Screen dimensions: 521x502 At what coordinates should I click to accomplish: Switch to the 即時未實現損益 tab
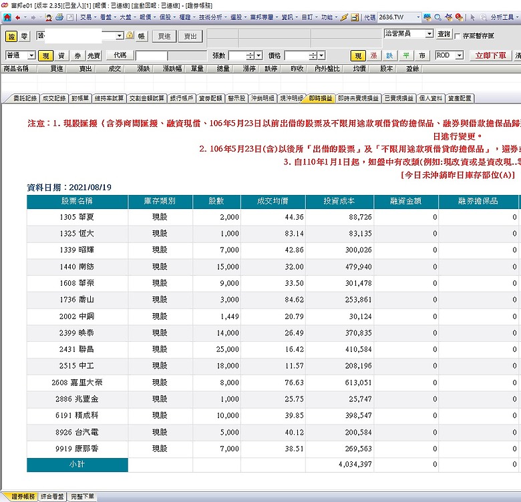pos(358,98)
